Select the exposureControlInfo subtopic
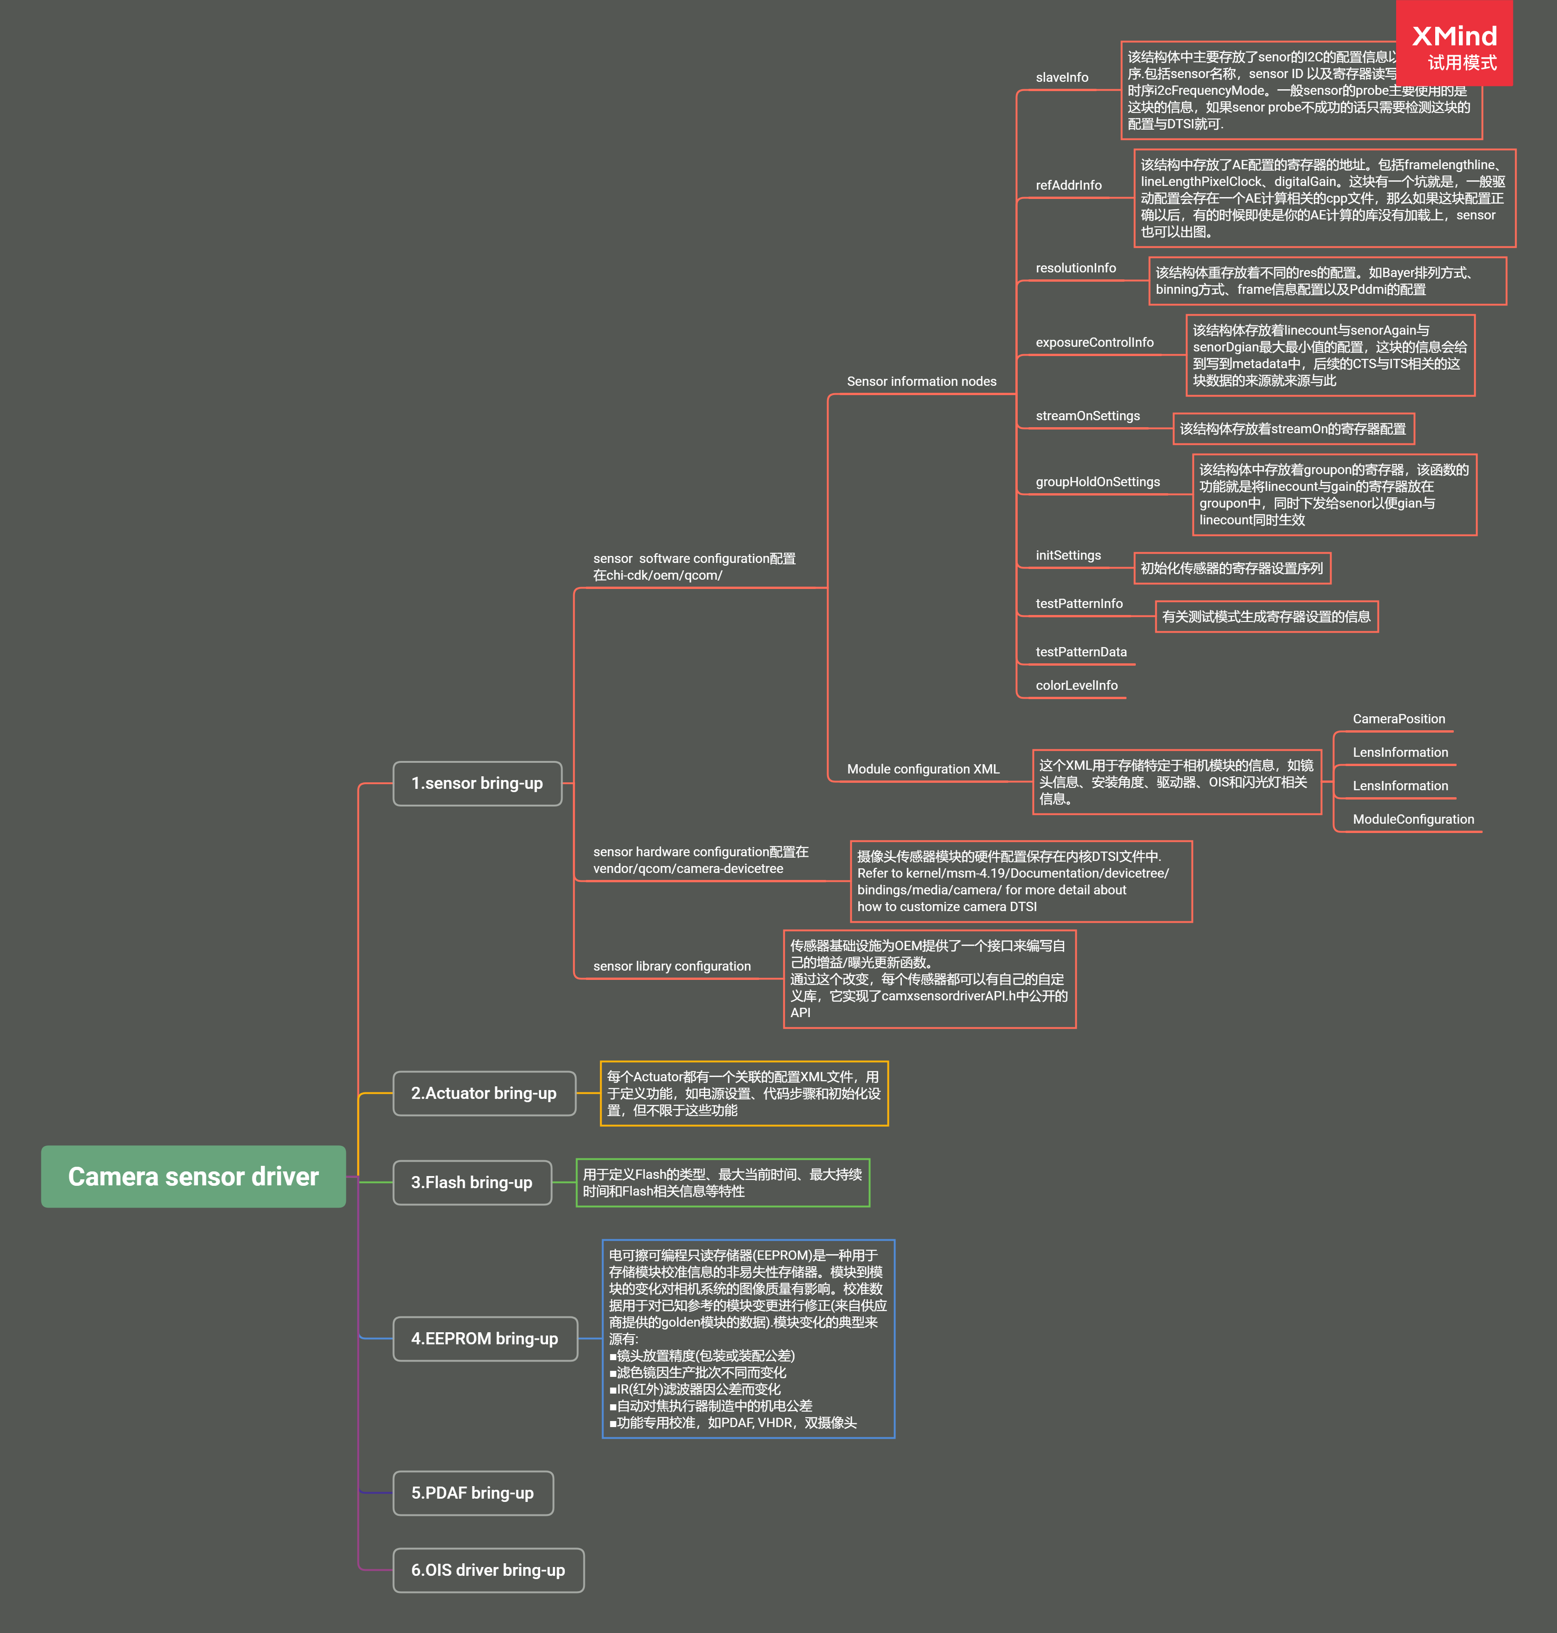The height and width of the screenshot is (1633, 1557). coord(1094,343)
